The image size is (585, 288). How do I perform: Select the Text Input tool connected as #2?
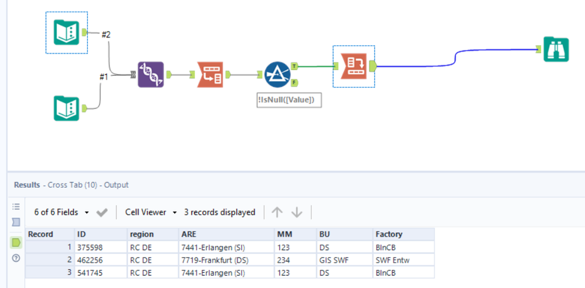coord(66,32)
